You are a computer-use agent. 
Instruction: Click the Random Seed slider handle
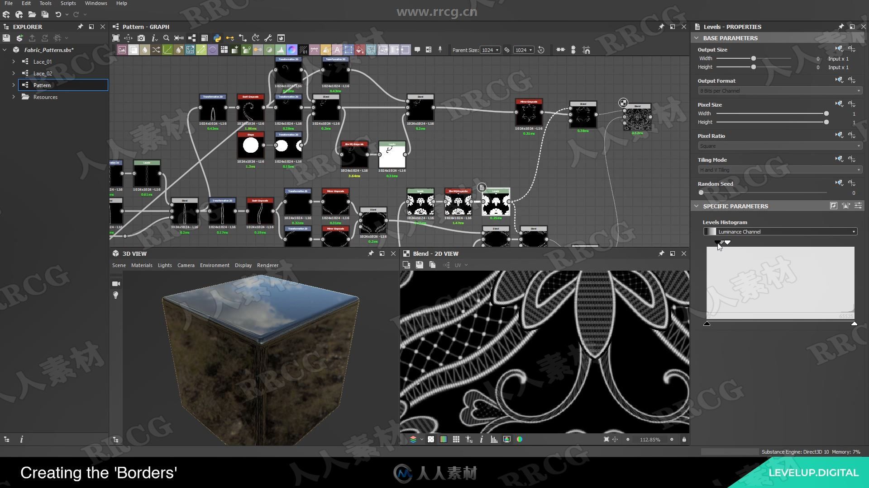701,192
